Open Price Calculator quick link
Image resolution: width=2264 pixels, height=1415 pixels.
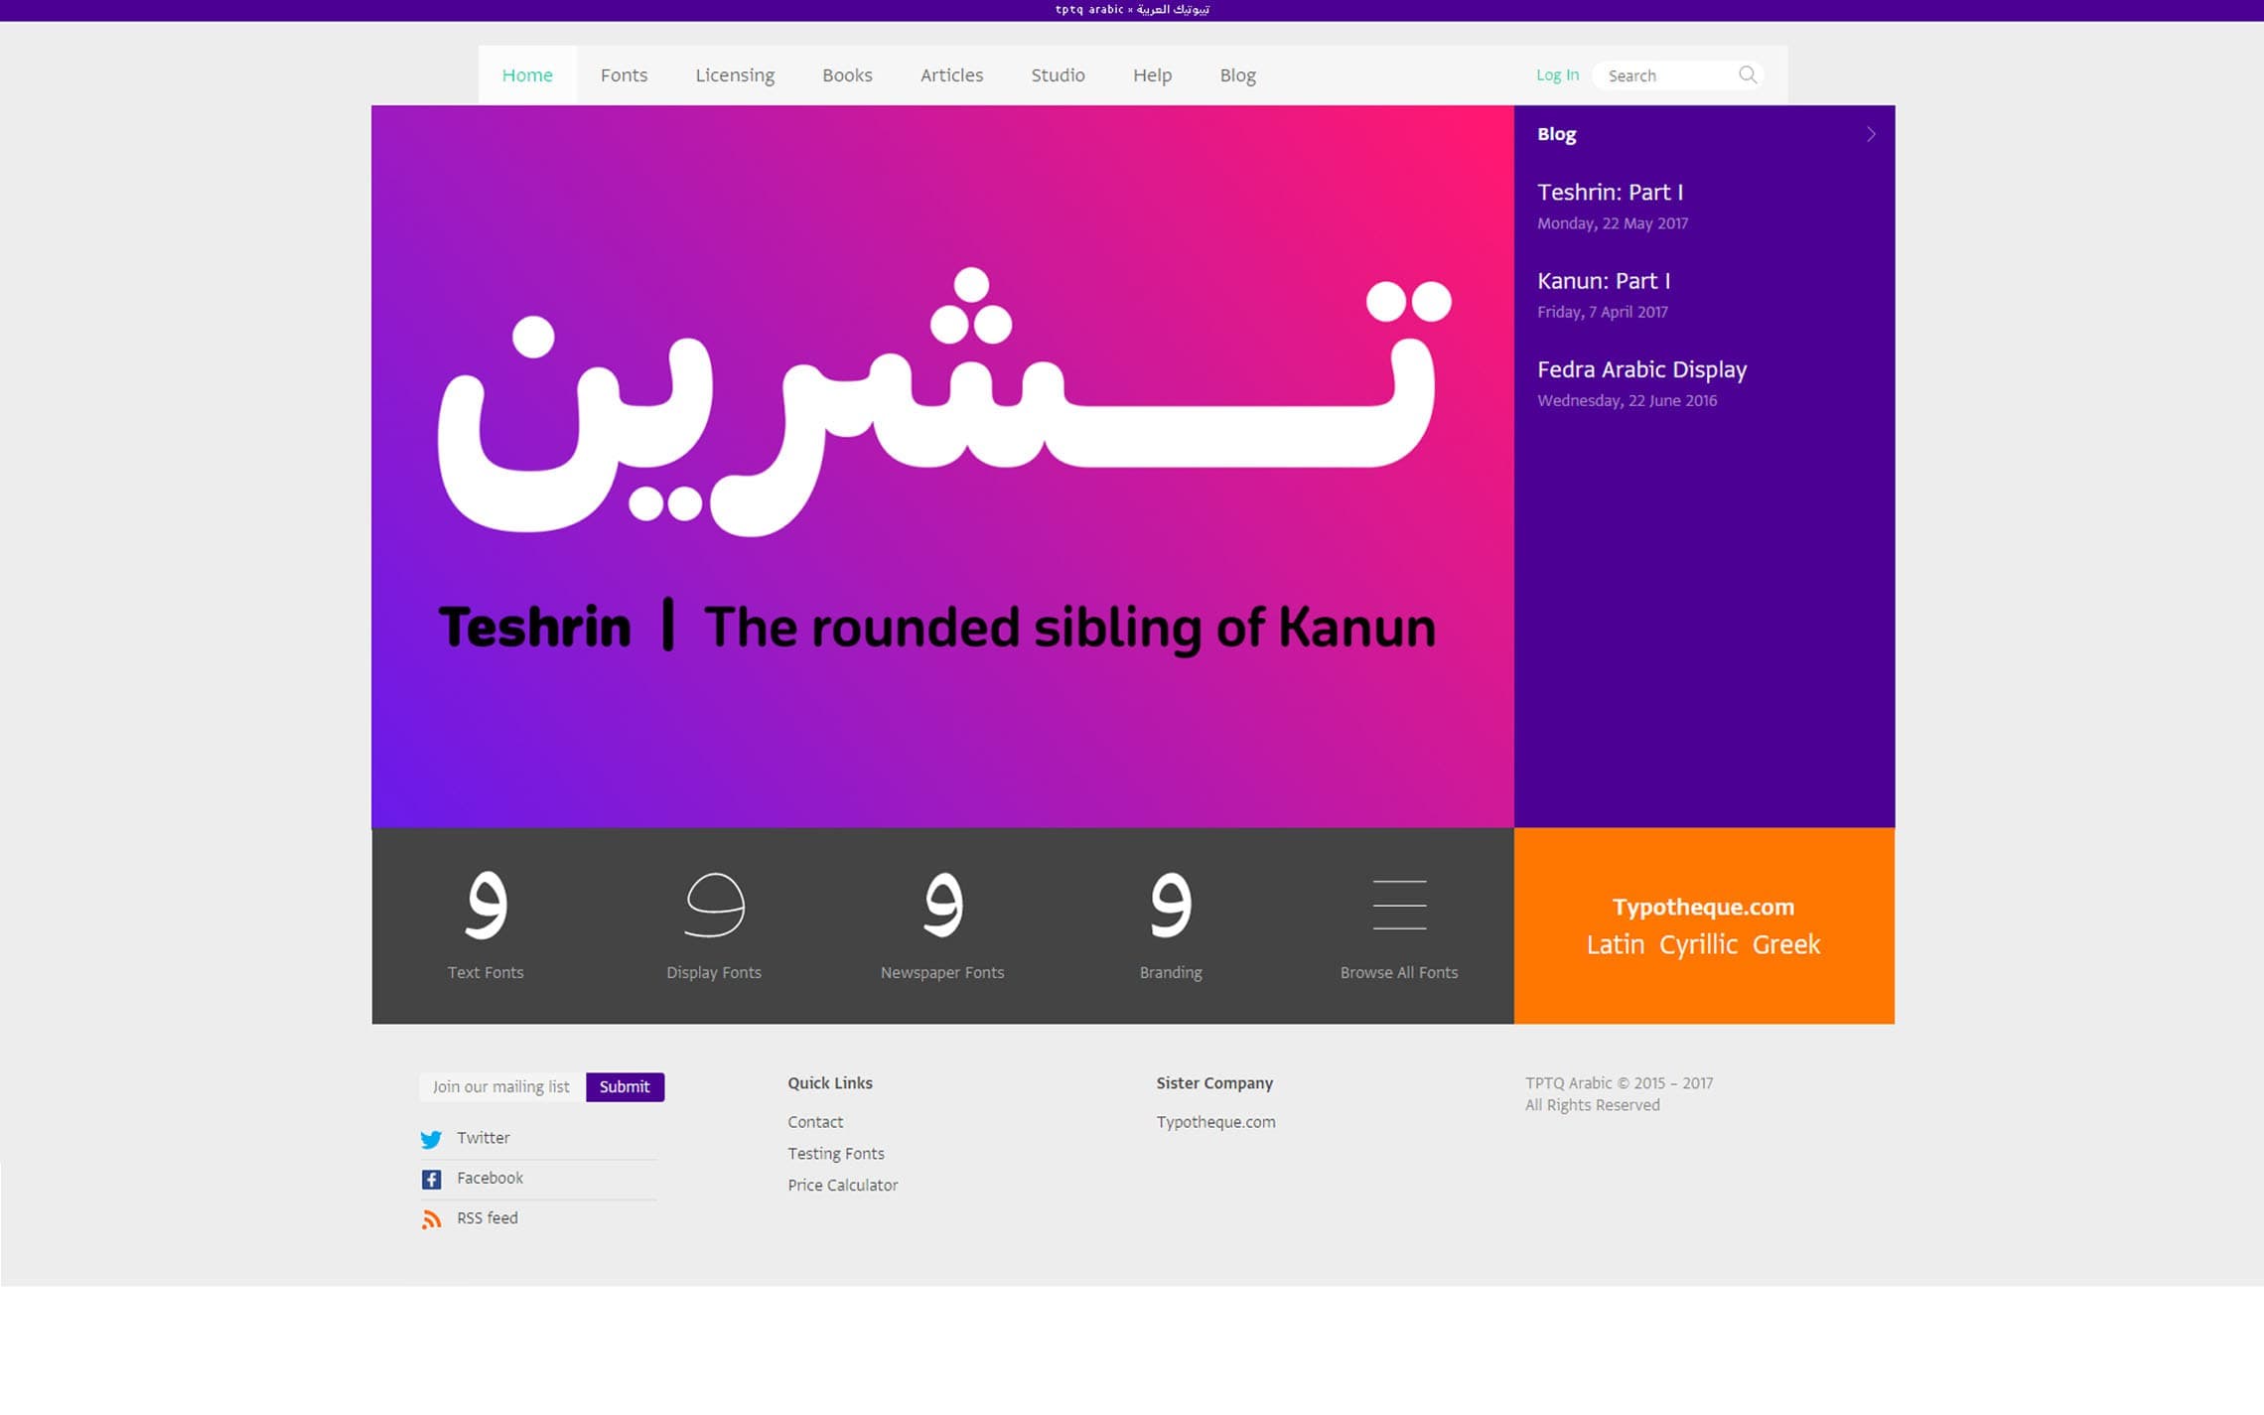coord(842,1186)
